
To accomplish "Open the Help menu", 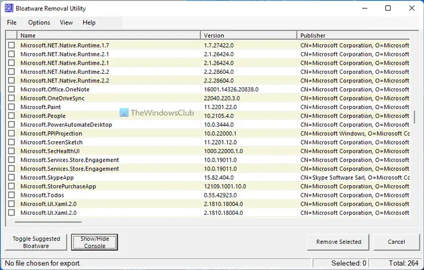I will pyautogui.click(x=89, y=22).
